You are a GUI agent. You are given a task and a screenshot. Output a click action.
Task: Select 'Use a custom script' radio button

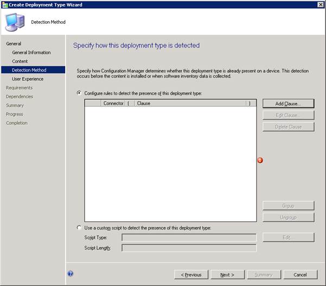point(79,227)
